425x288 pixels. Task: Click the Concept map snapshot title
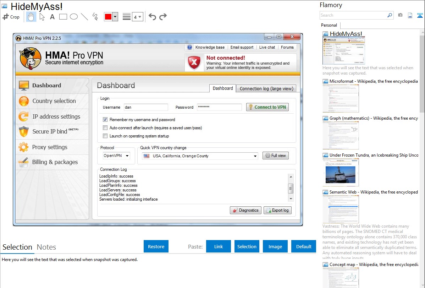pos(374,264)
